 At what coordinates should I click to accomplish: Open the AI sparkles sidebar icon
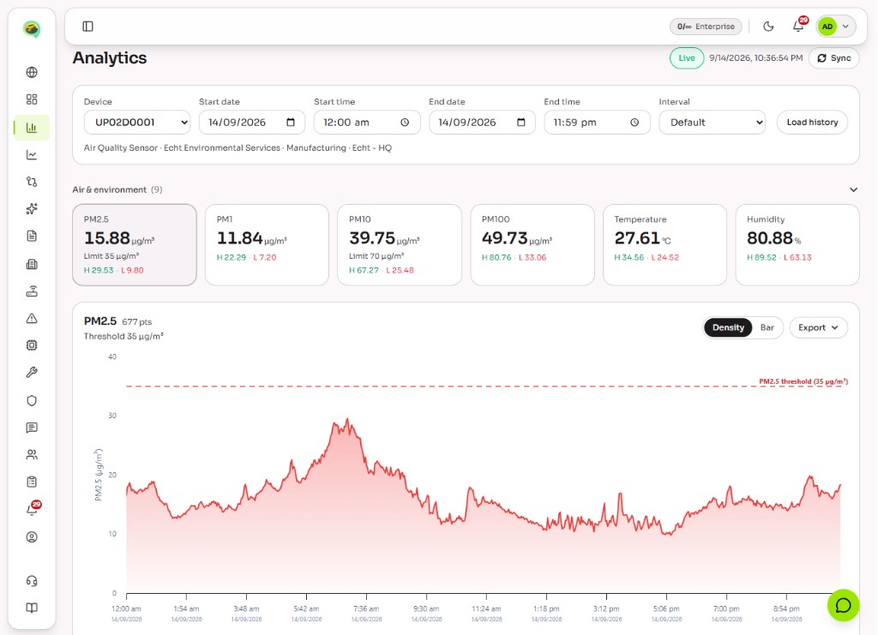click(x=32, y=209)
